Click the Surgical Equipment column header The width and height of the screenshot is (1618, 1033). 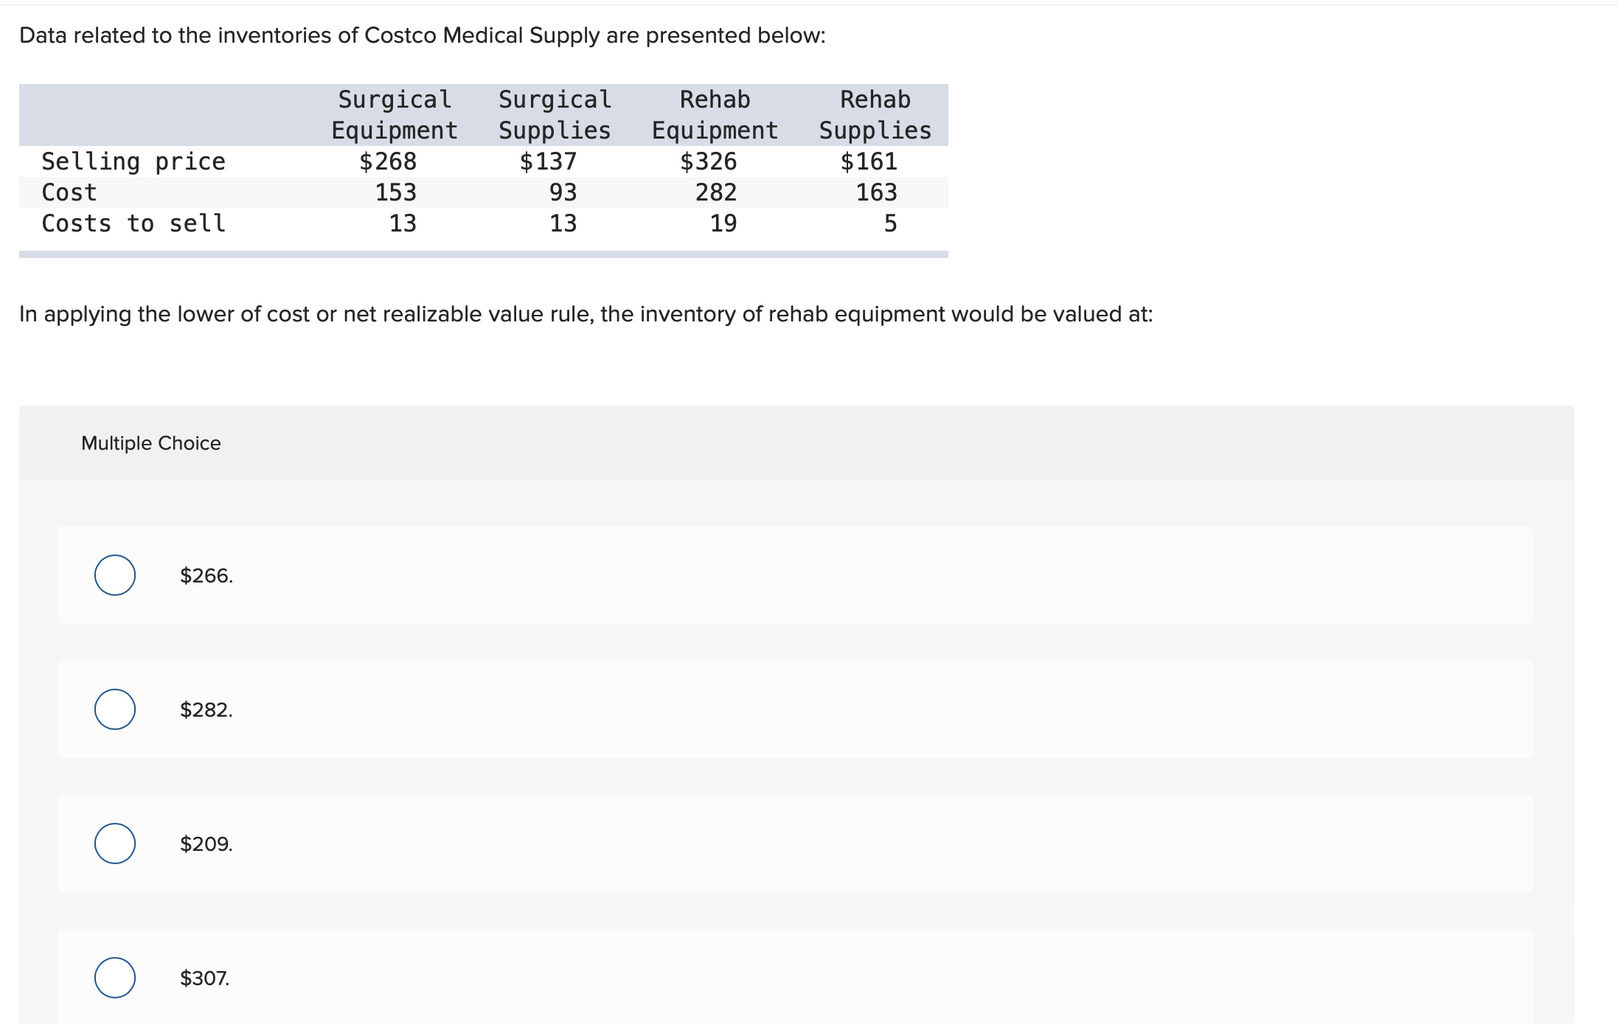[395, 115]
